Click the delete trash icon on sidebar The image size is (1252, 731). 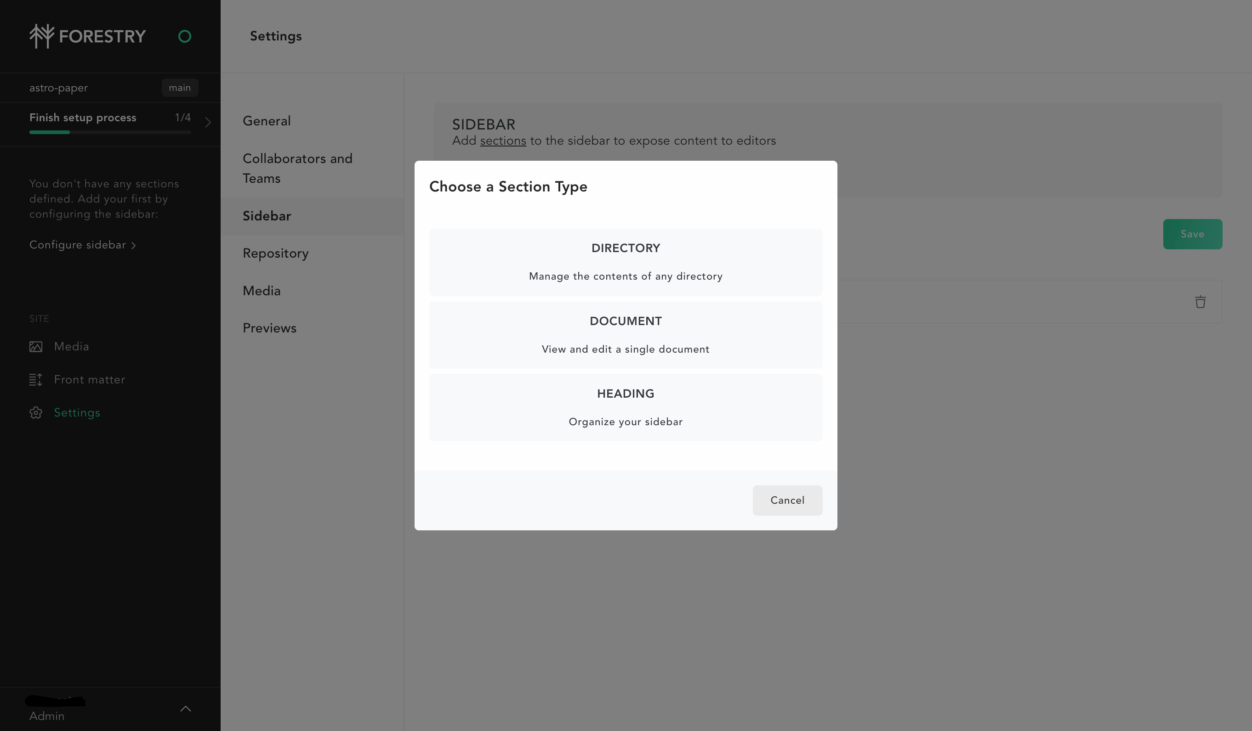pos(1200,302)
